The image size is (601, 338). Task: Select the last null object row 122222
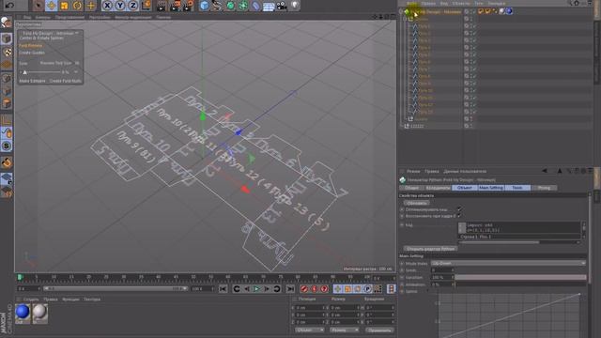(x=417, y=126)
